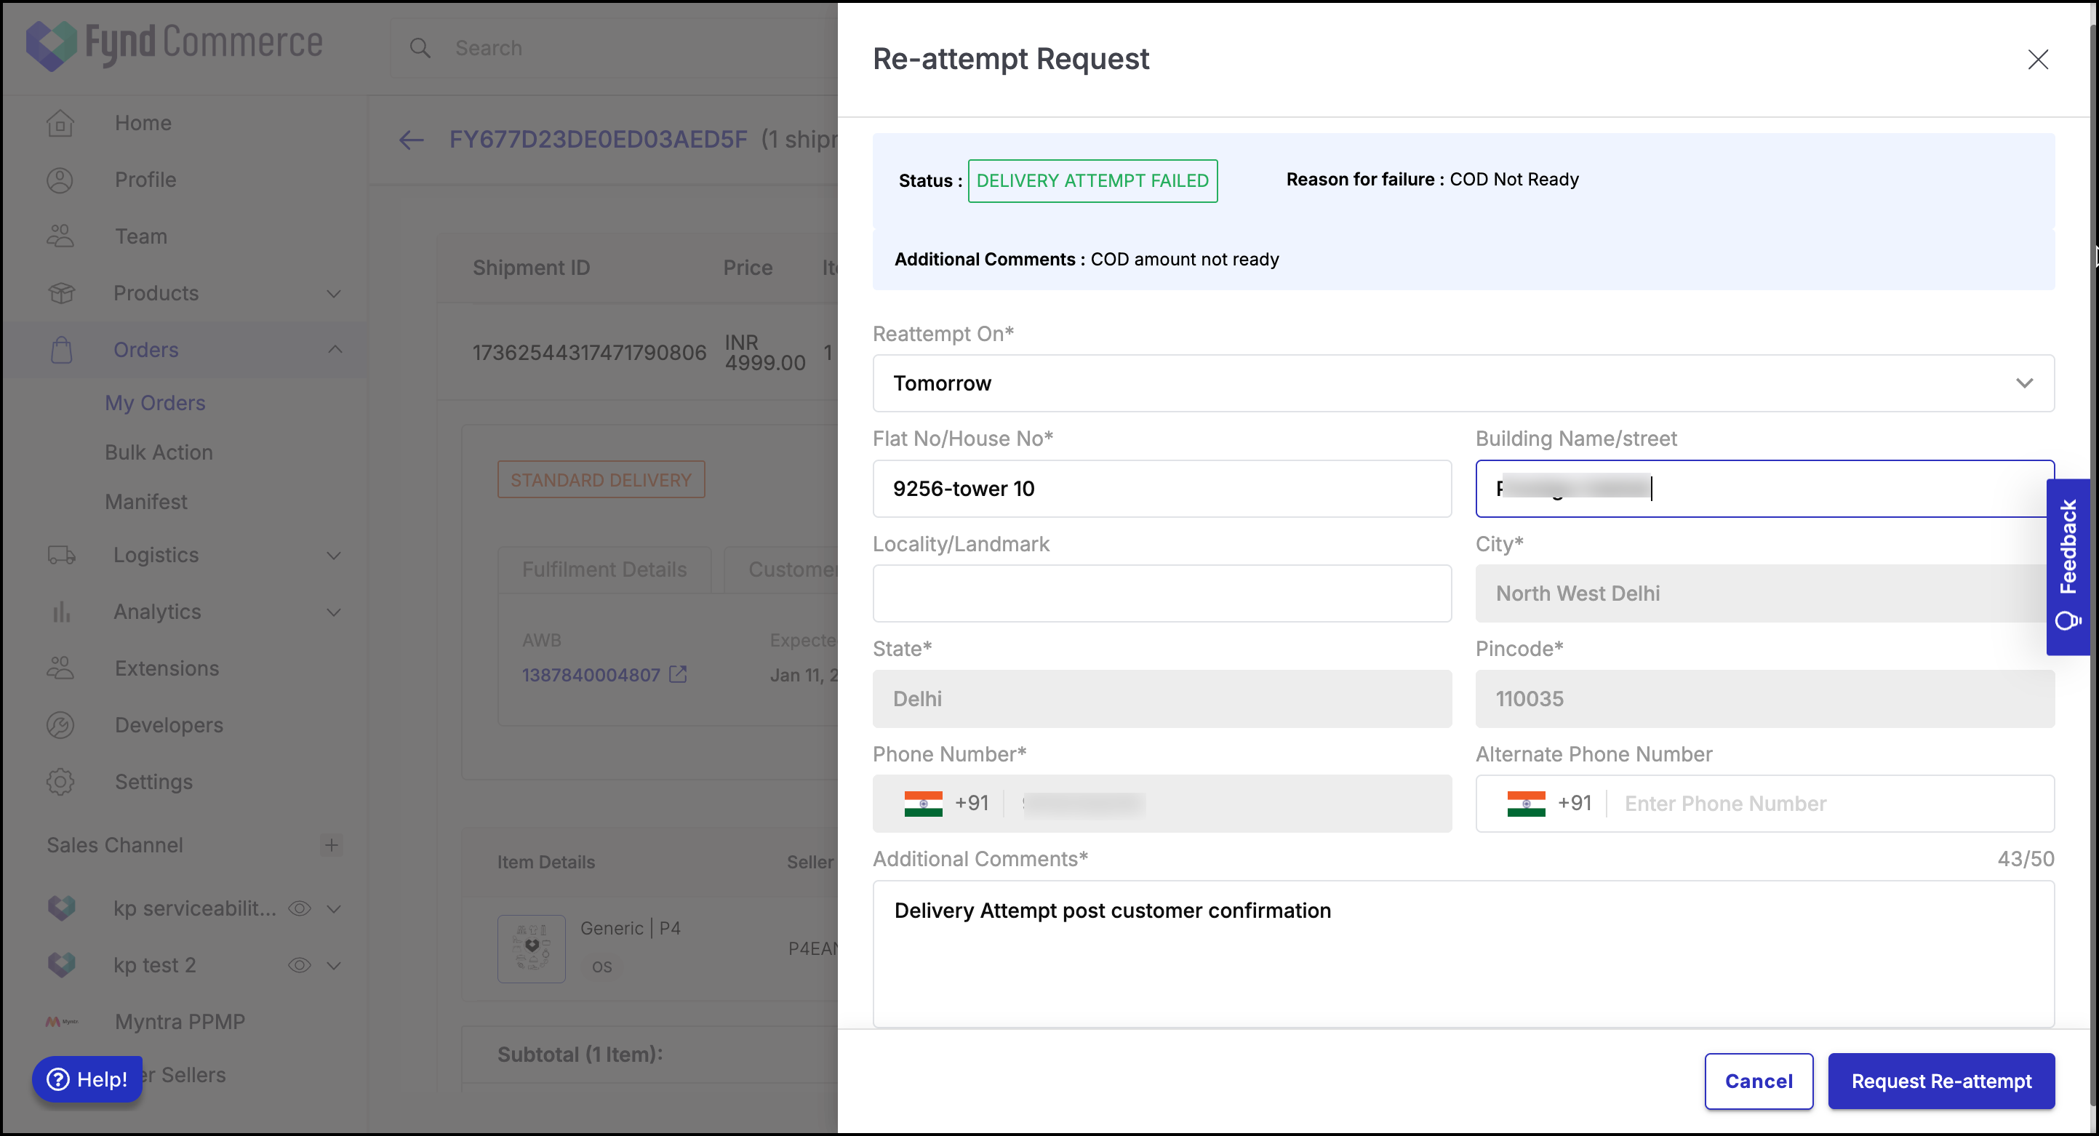
Task: Select the Home icon in sidebar
Action: click(60, 122)
